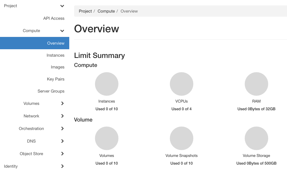Click the Instances usage pie chart

[107, 84]
